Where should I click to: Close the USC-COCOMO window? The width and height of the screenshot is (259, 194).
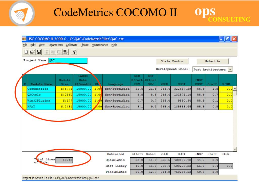[x=234, y=39]
